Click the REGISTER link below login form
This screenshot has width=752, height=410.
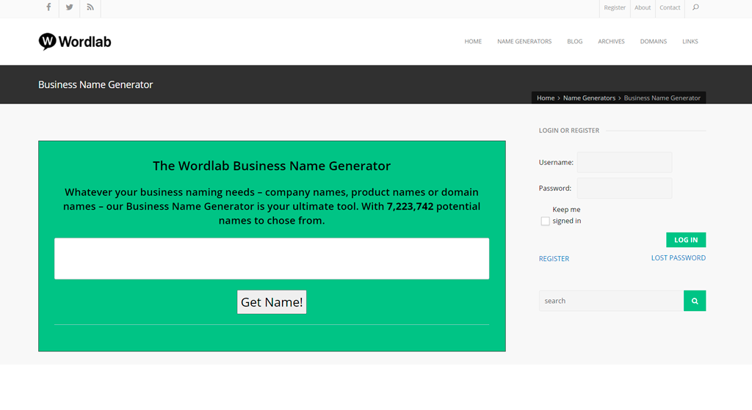point(554,259)
